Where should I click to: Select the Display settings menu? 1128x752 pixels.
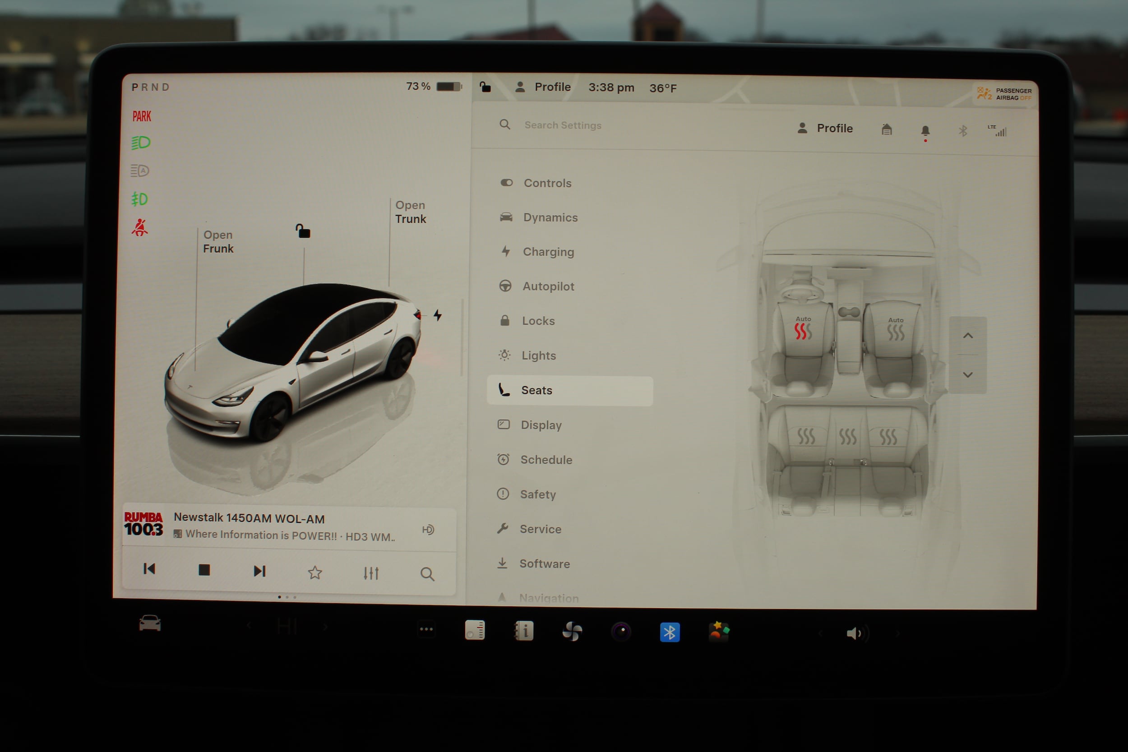pos(541,425)
